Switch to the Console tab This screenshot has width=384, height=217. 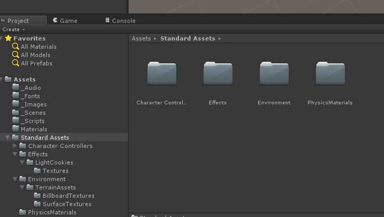tap(120, 21)
